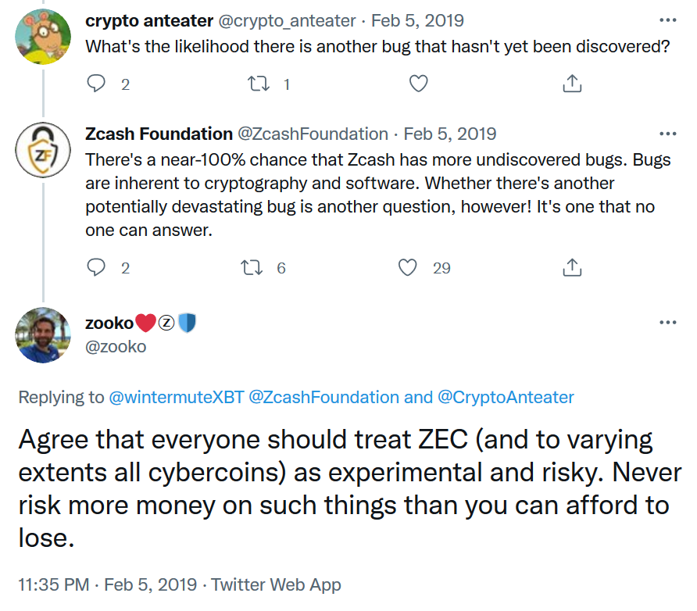Open the Zcash Foundation display name

[159, 134]
